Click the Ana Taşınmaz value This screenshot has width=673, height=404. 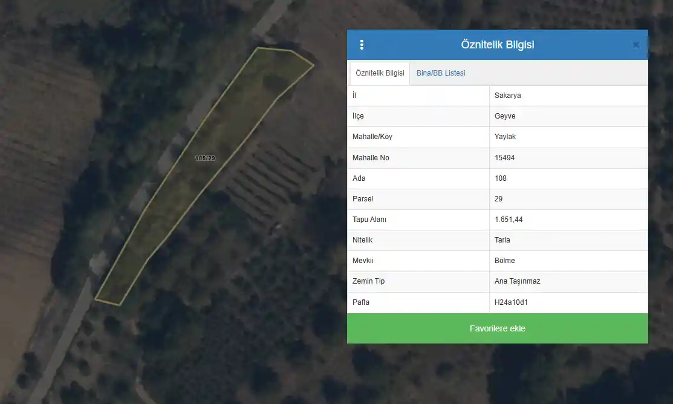point(517,281)
